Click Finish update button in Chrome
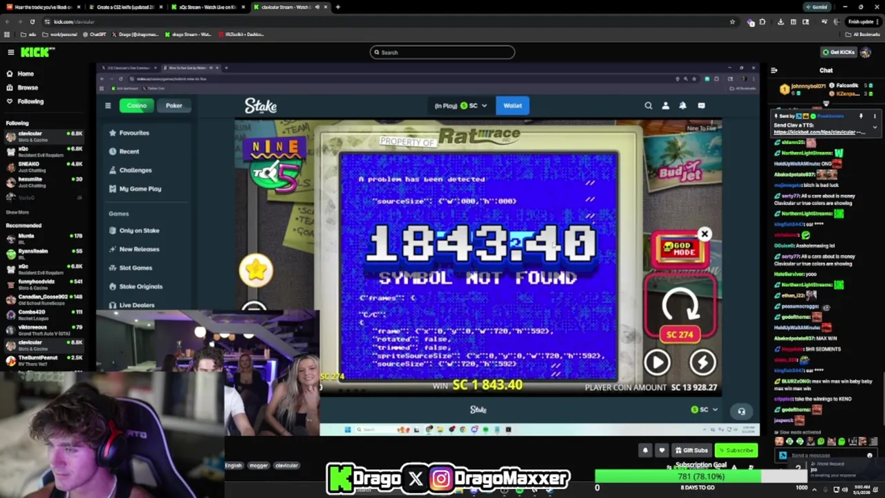The width and height of the screenshot is (885, 498). [x=864, y=21]
